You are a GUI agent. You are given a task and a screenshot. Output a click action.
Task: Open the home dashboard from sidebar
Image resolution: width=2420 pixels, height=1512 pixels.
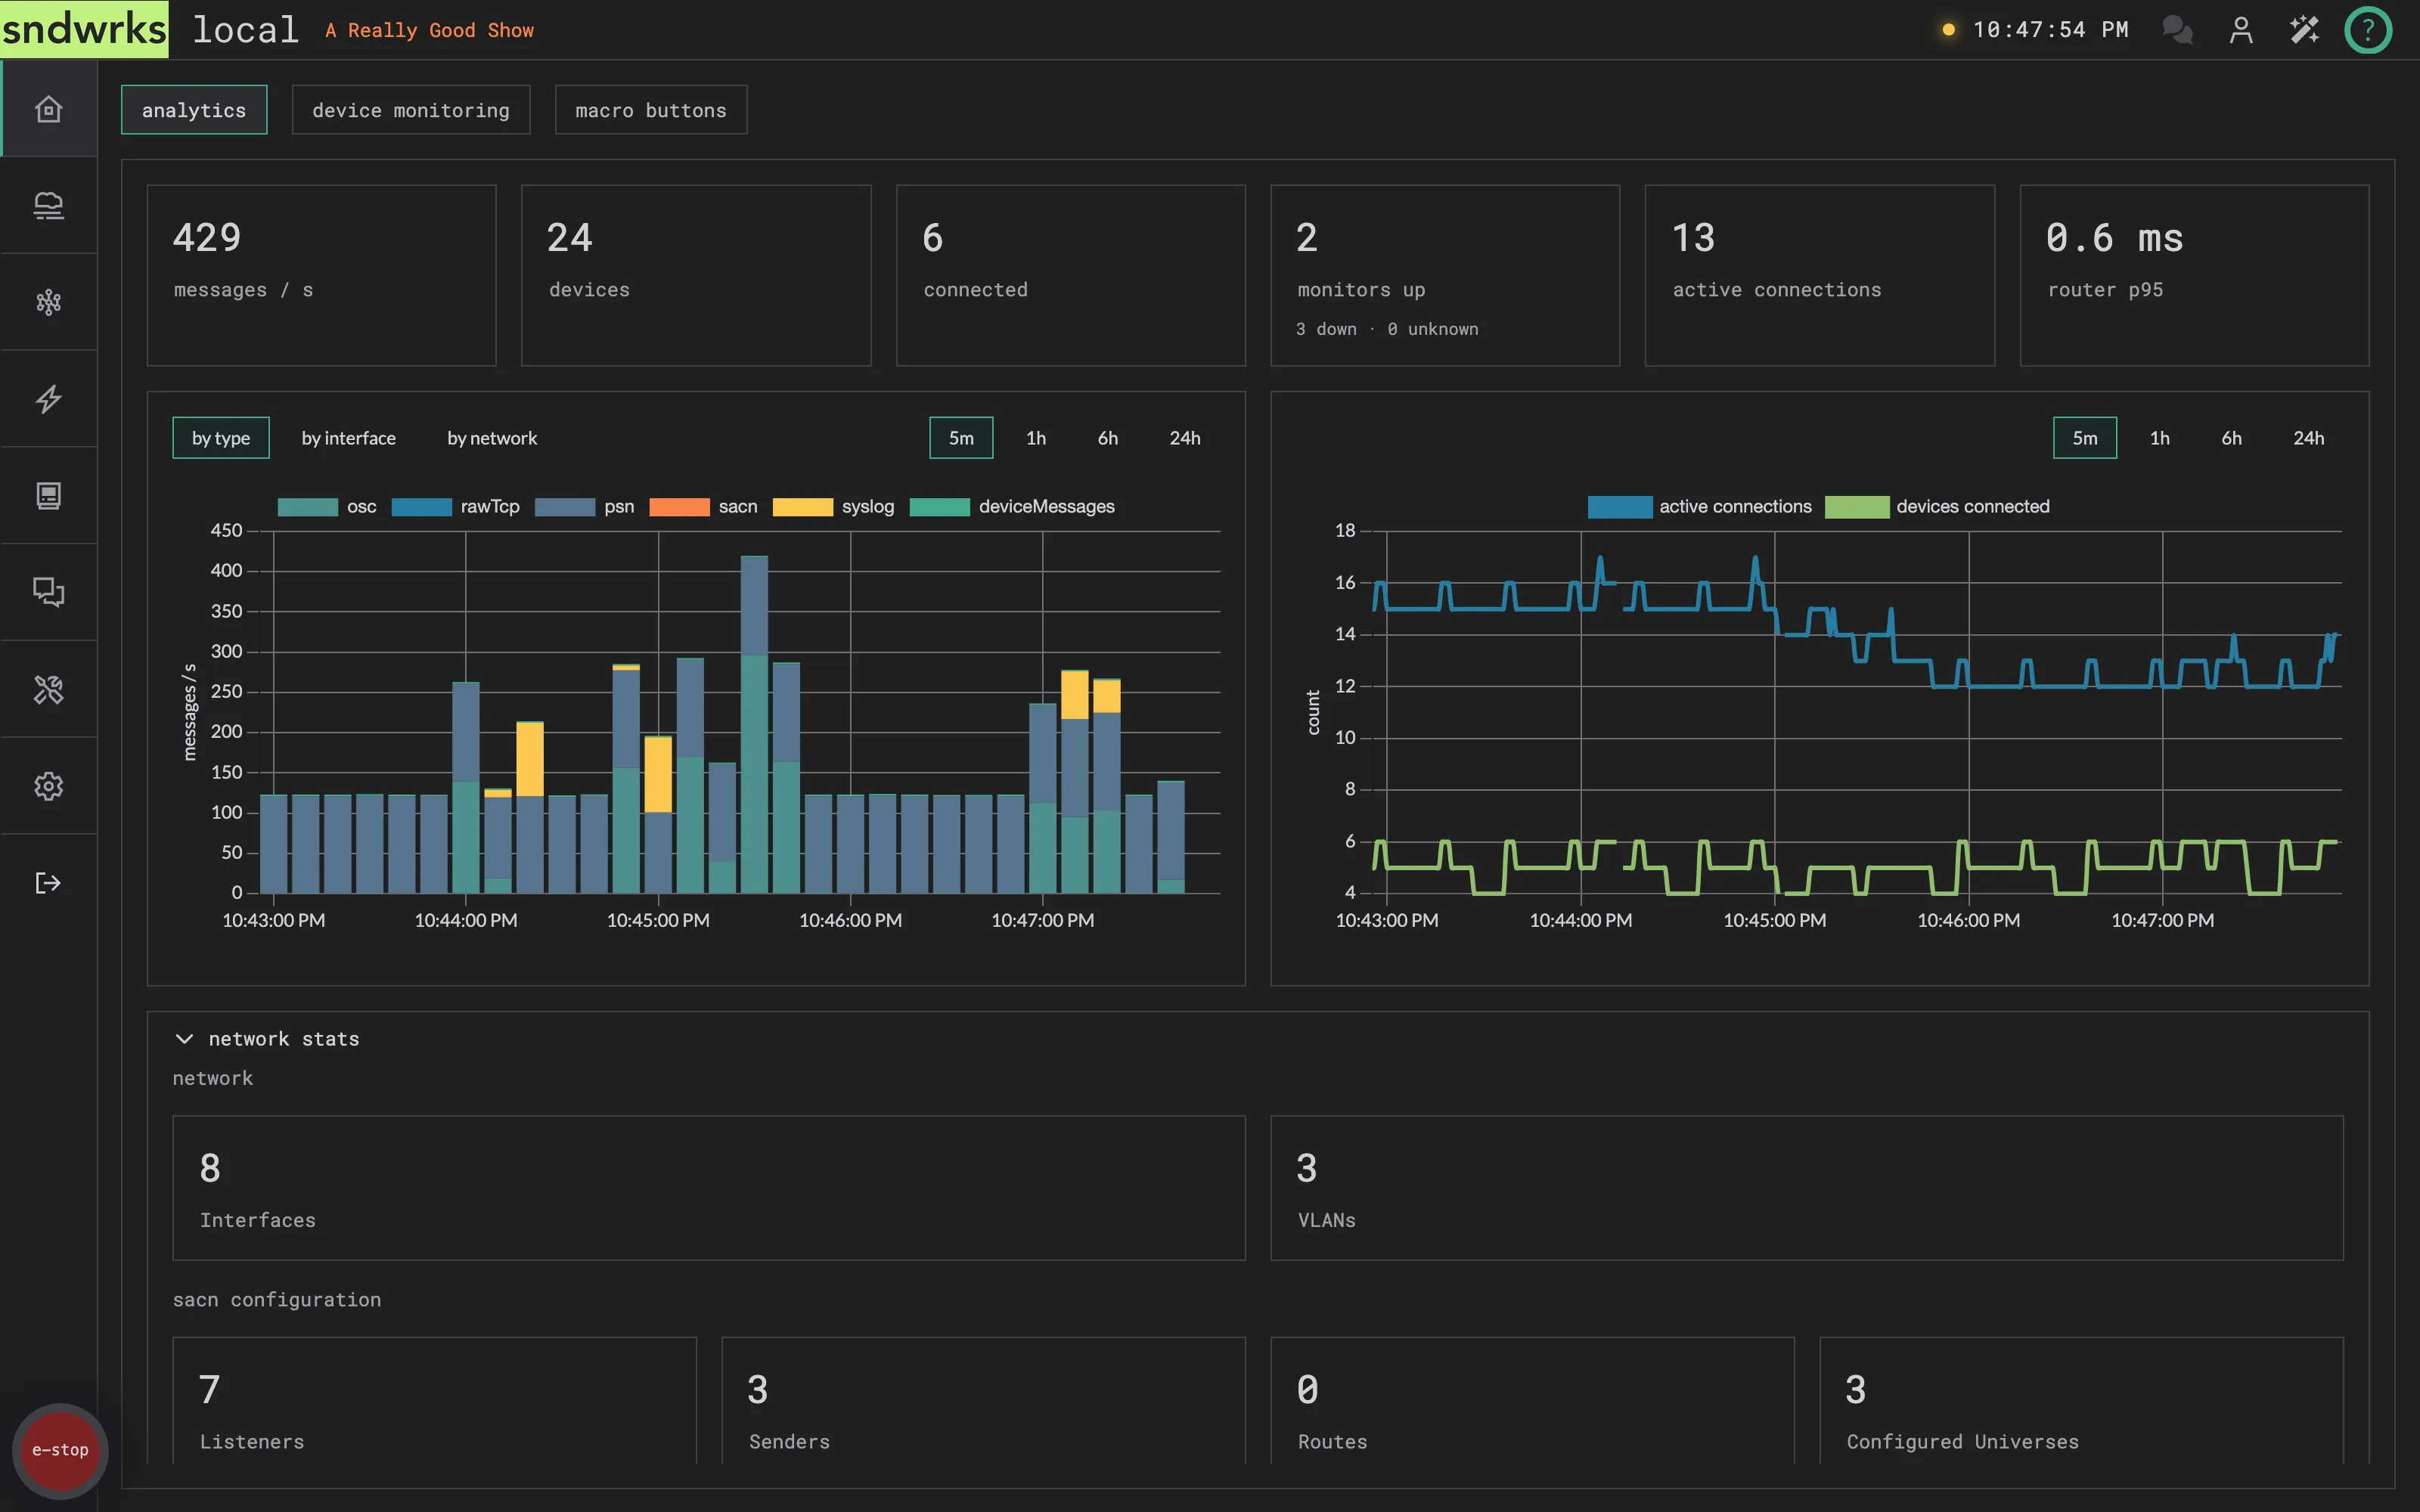coord(48,109)
